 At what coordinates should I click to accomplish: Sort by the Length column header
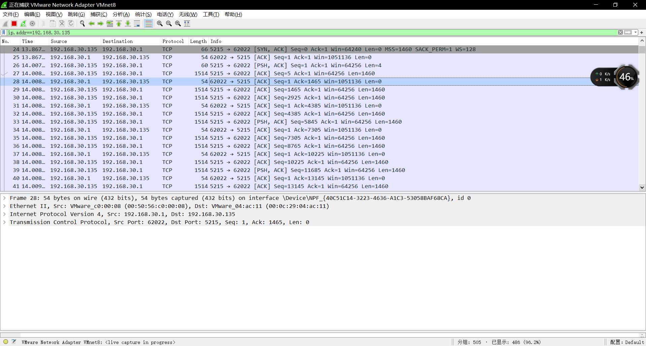point(199,41)
